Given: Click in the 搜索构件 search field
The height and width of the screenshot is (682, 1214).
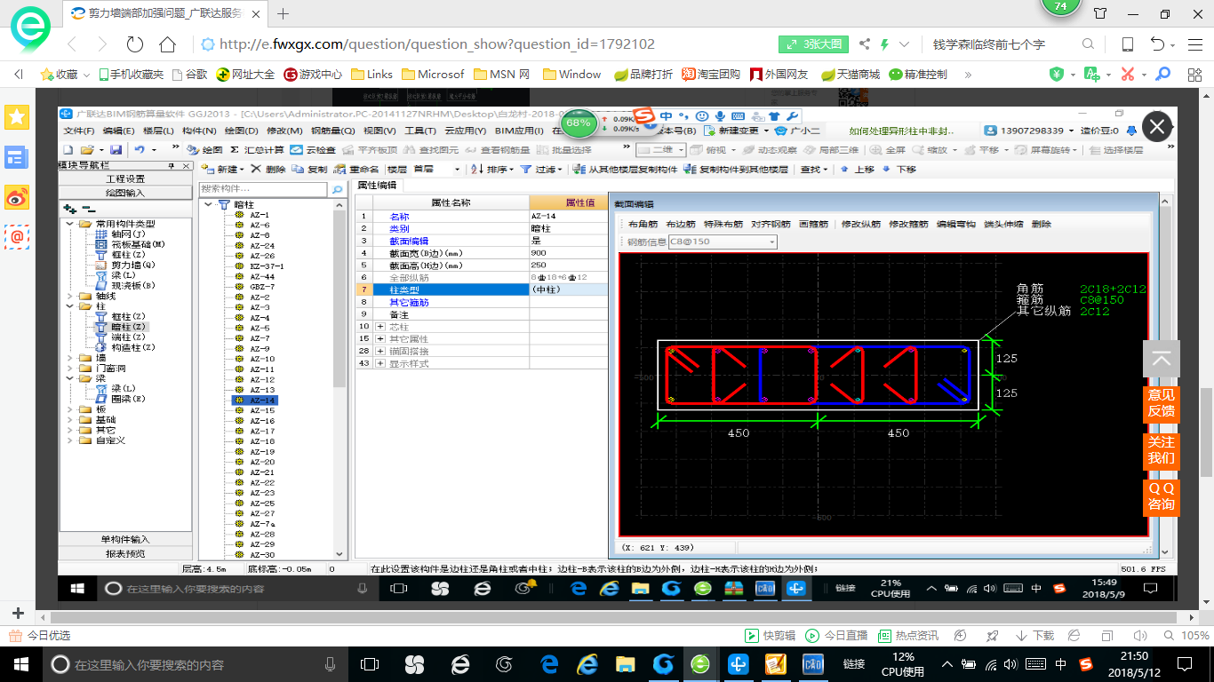Looking at the screenshot, I should 263,189.
